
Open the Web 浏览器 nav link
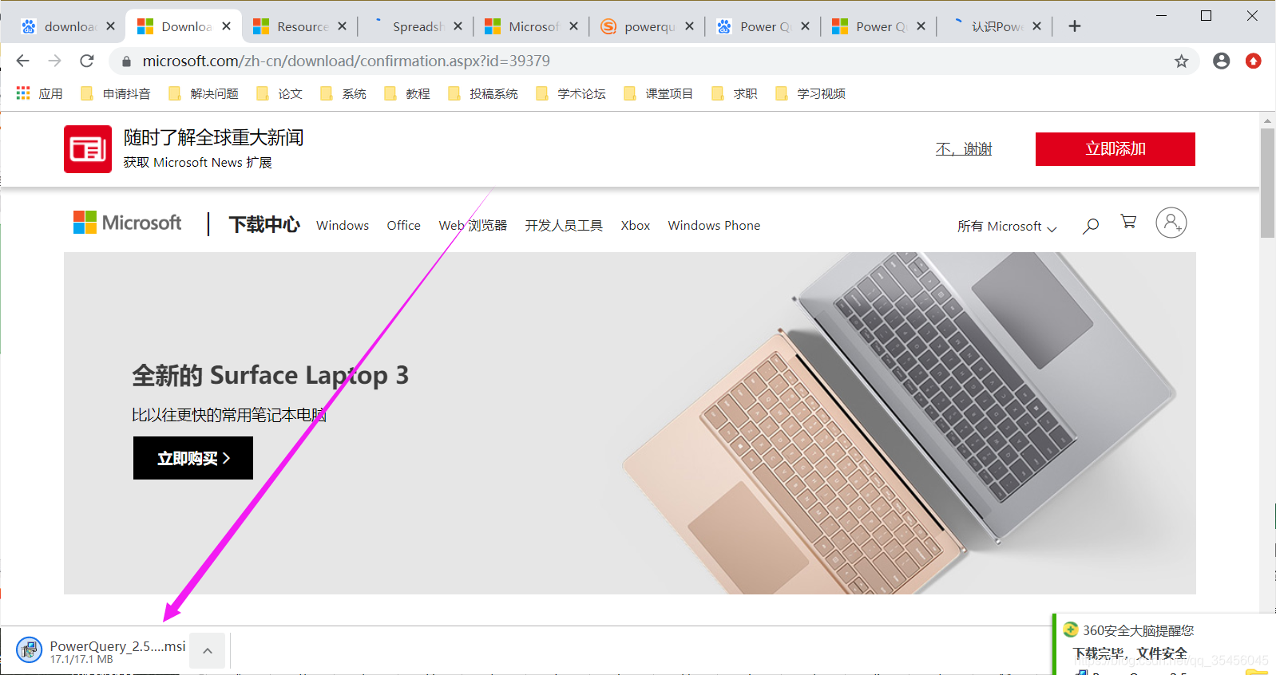(473, 226)
